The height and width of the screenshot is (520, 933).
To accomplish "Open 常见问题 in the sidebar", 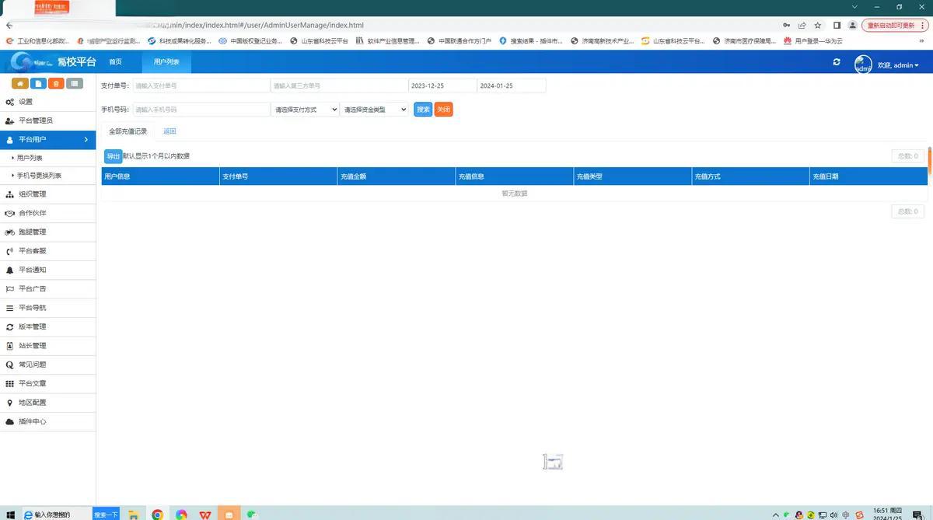I will click(47, 365).
